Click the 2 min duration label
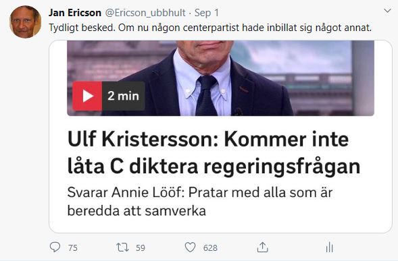This screenshot has width=398, height=261. 124,96
